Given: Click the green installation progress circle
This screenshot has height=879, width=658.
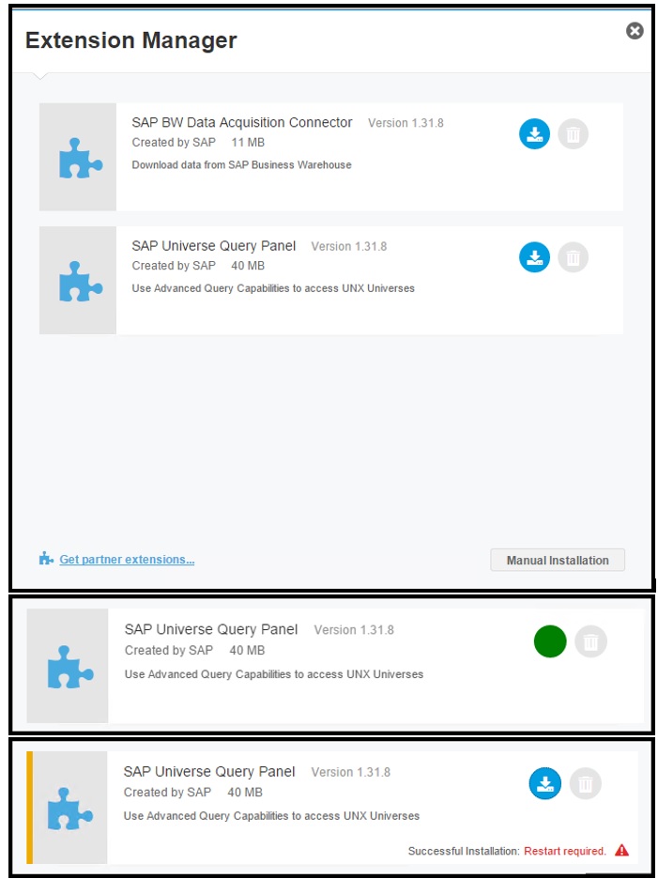Looking at the screenshot, I should tap(550, 641).
